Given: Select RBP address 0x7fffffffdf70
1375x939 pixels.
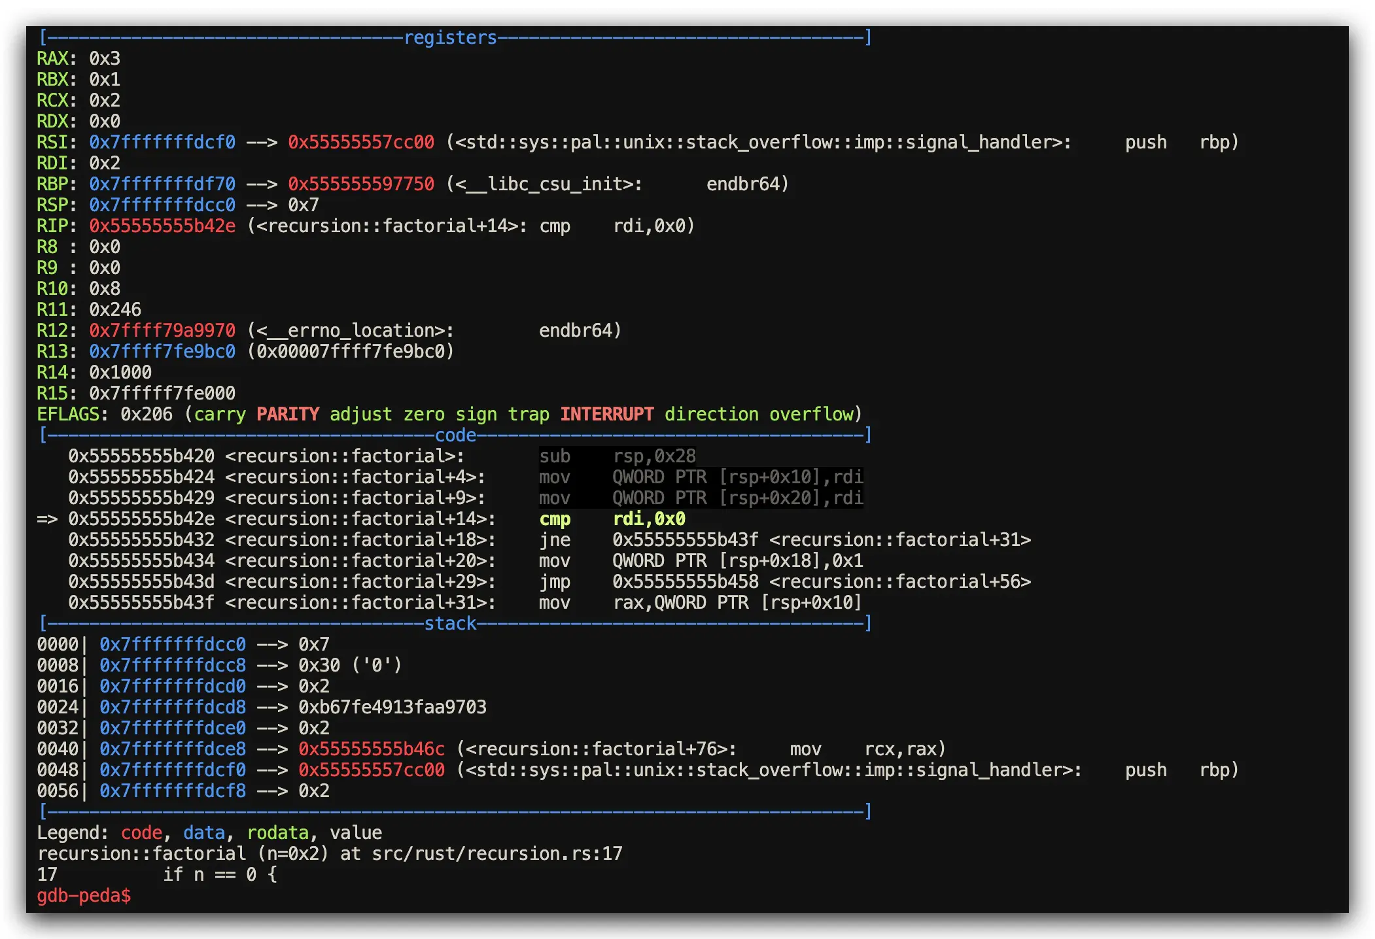Looking at the screenshot, I should pos(162,184).
